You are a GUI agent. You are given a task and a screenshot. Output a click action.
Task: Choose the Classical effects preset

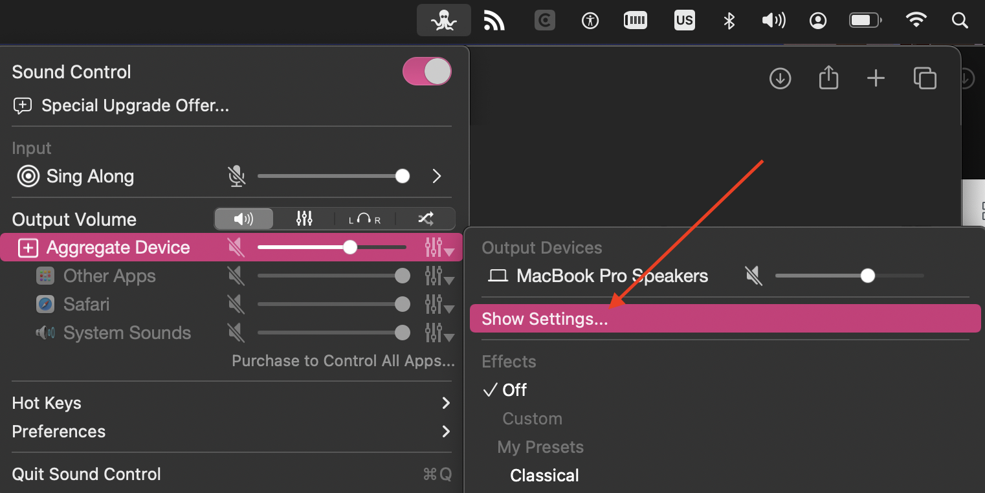544,476
